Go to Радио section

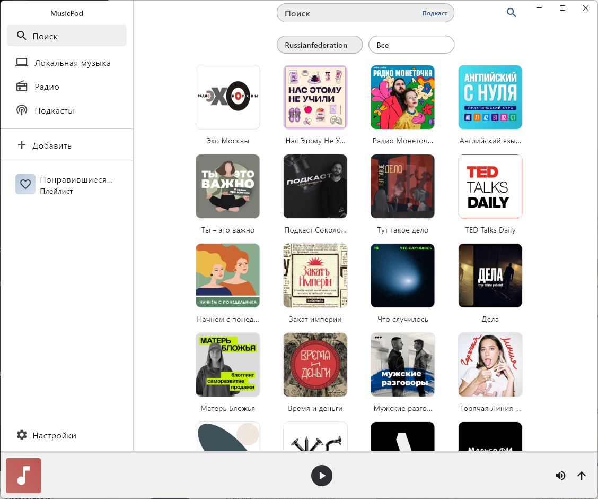tap(67, 87)
